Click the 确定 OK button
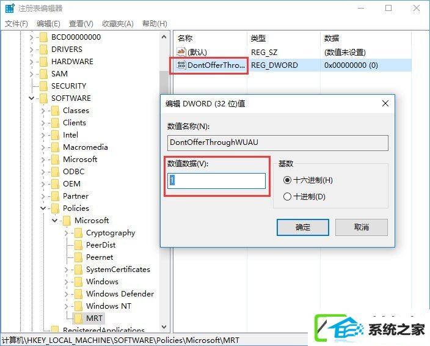This screenshot has height=346, width=430. [x=303, y=227]
